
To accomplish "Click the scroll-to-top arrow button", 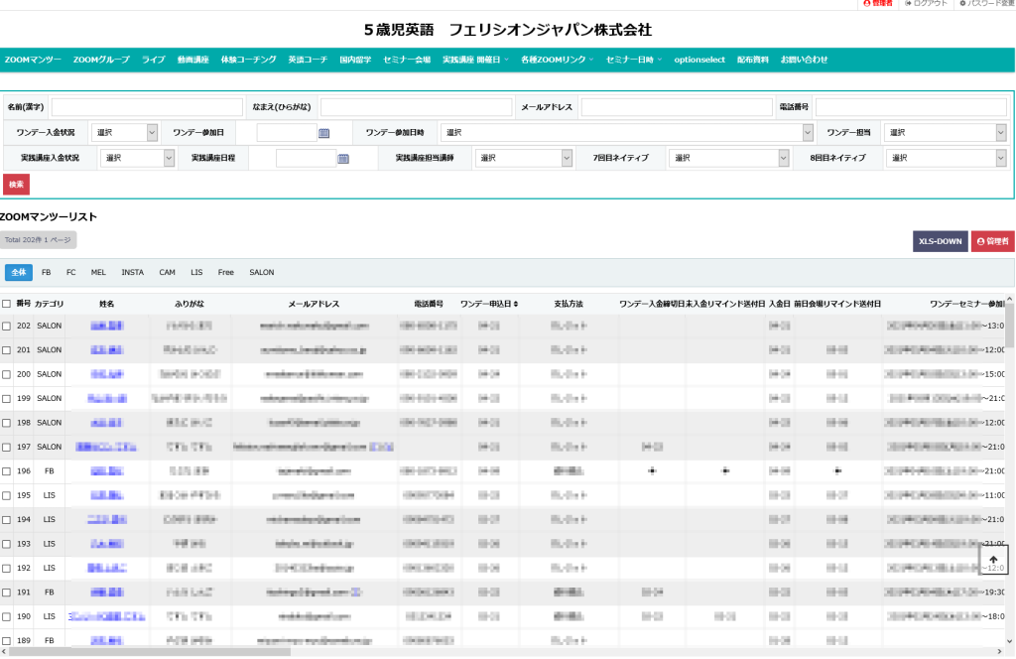I will coord(993,560).
